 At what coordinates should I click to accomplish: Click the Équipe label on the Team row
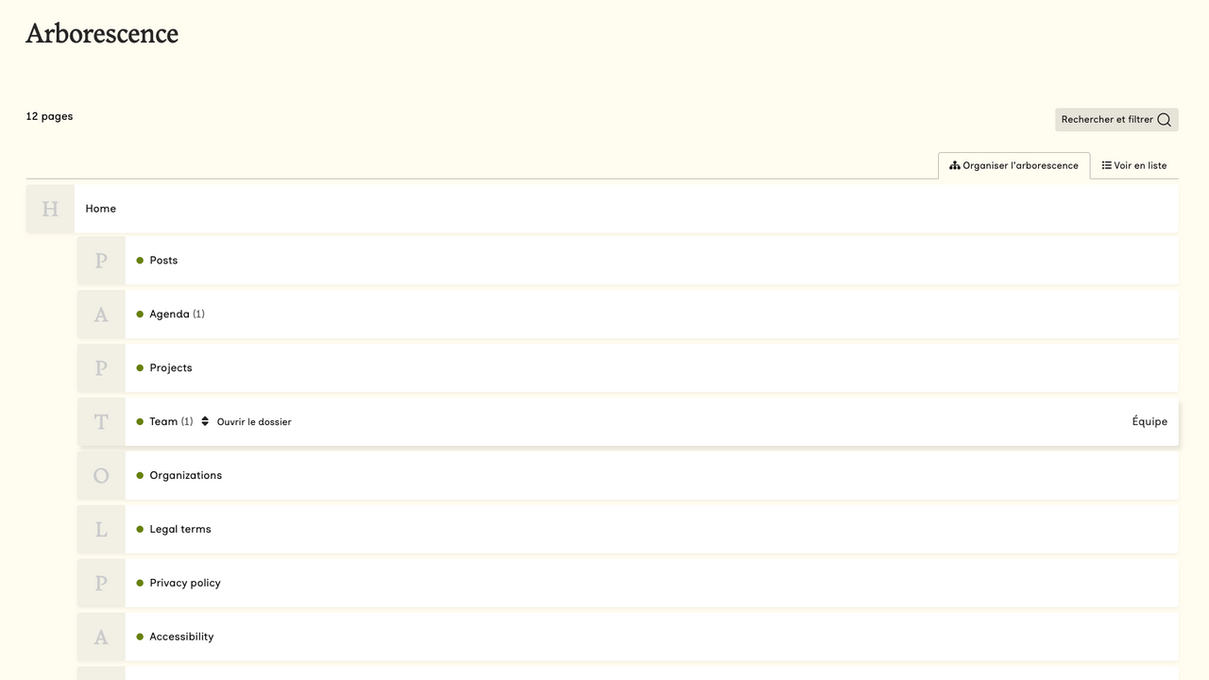1149,422
